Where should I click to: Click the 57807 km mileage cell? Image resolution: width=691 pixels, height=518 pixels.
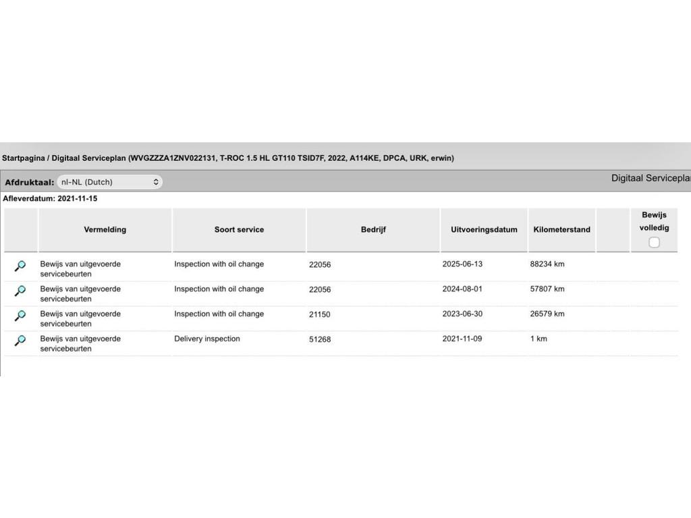pos(547,289)
